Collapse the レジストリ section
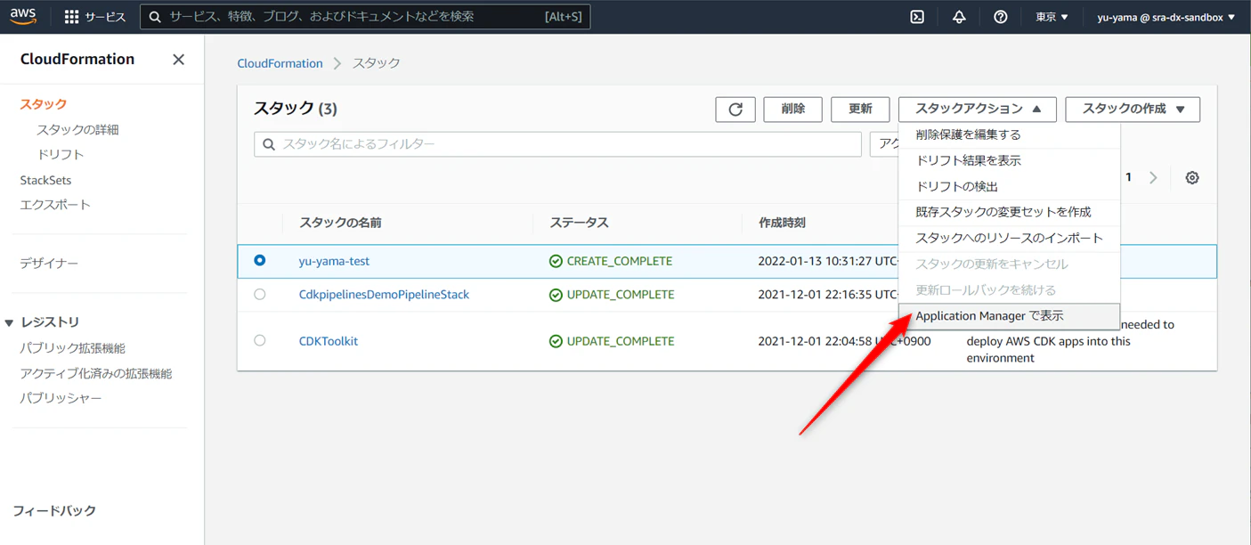 tap(10, 322)
